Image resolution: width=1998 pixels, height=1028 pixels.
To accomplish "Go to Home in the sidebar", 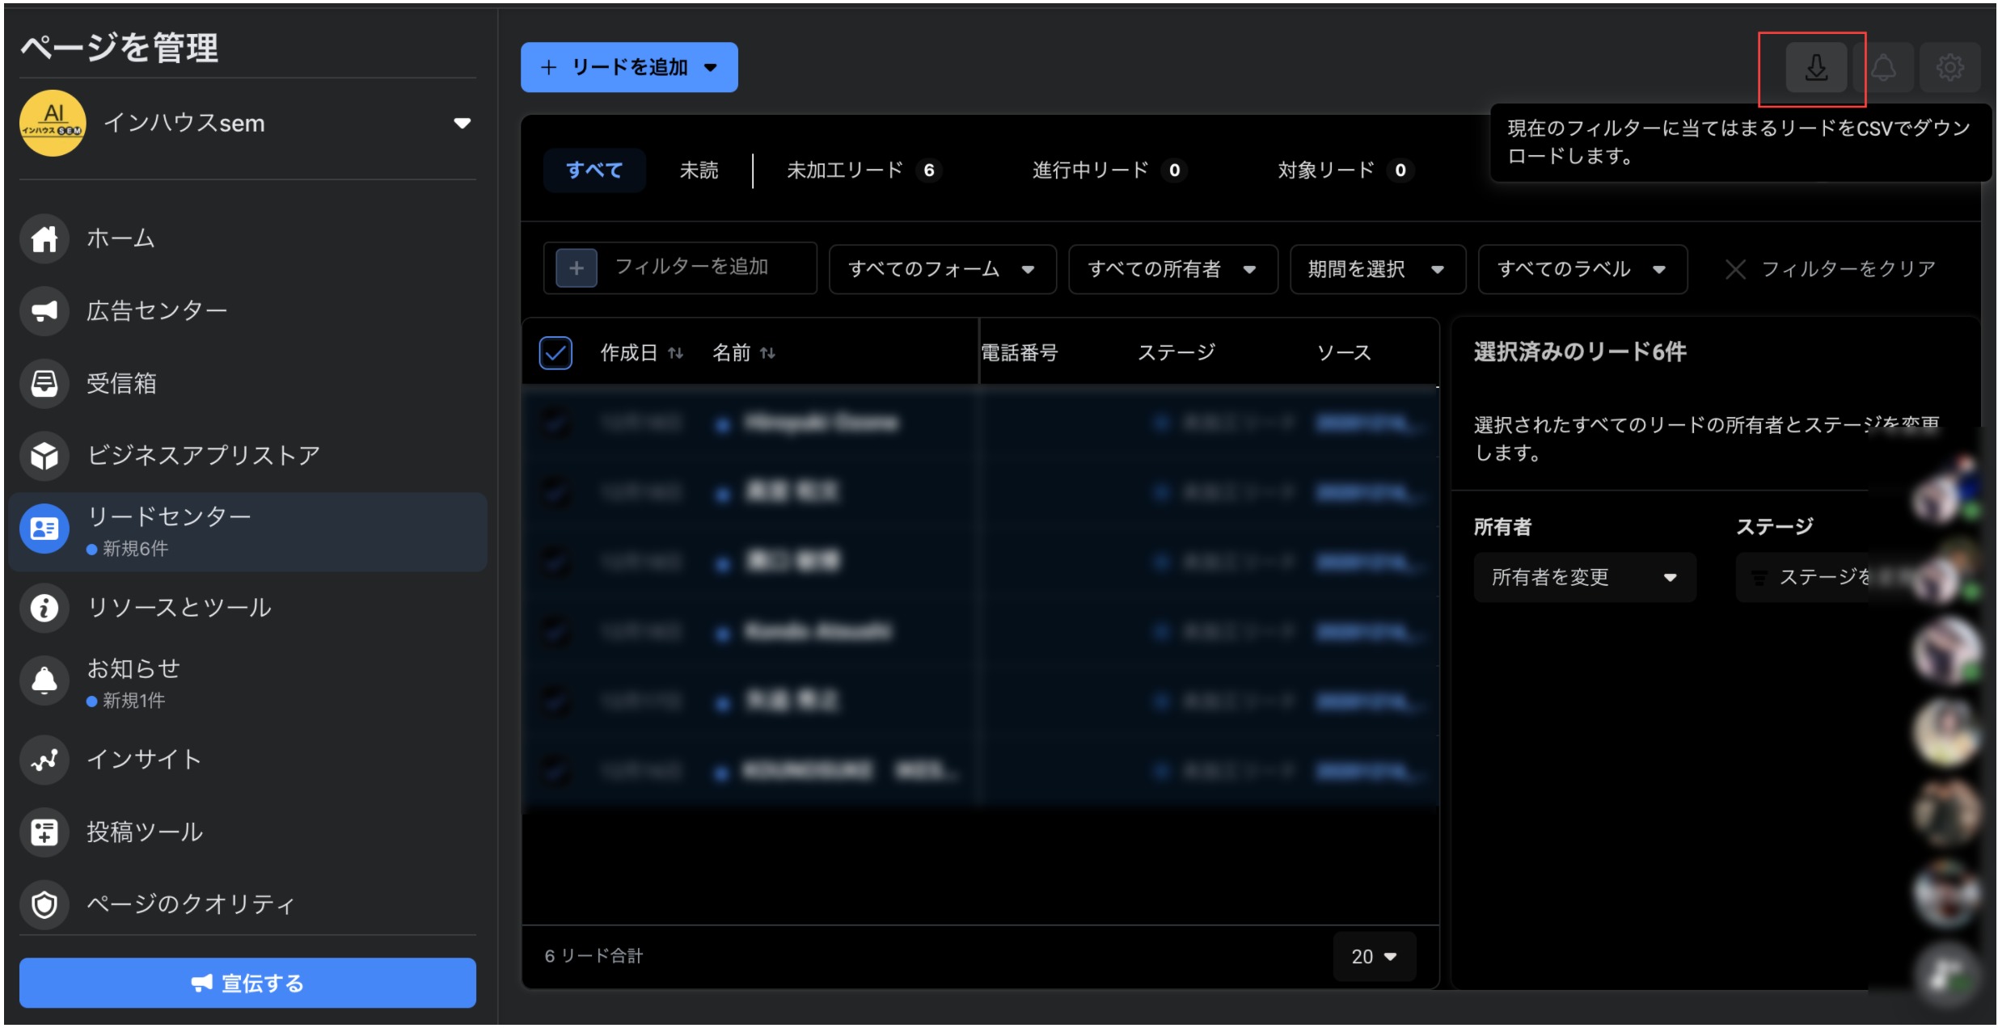I will tap(120, 238).
